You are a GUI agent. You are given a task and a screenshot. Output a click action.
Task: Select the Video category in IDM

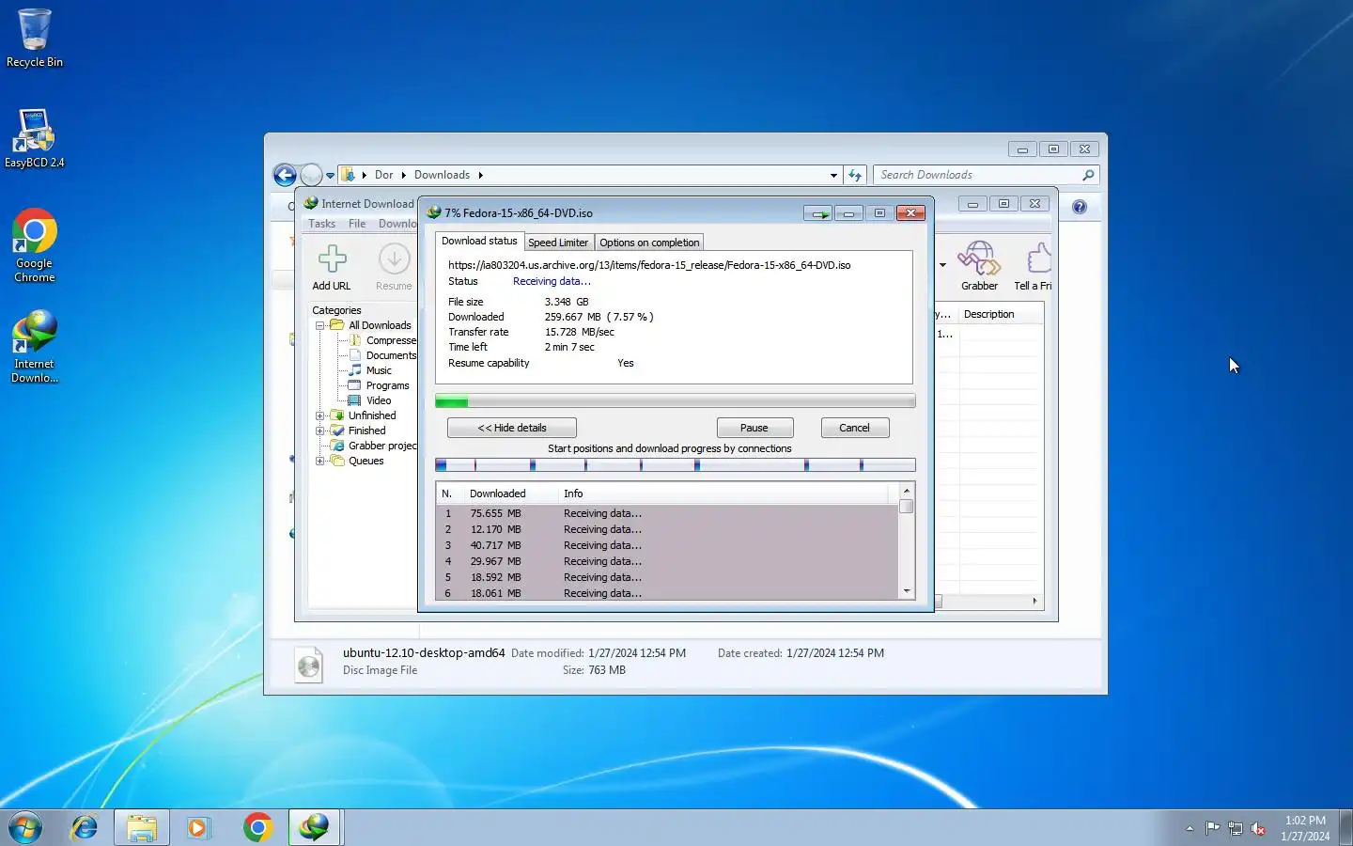(x=378, y=400)
